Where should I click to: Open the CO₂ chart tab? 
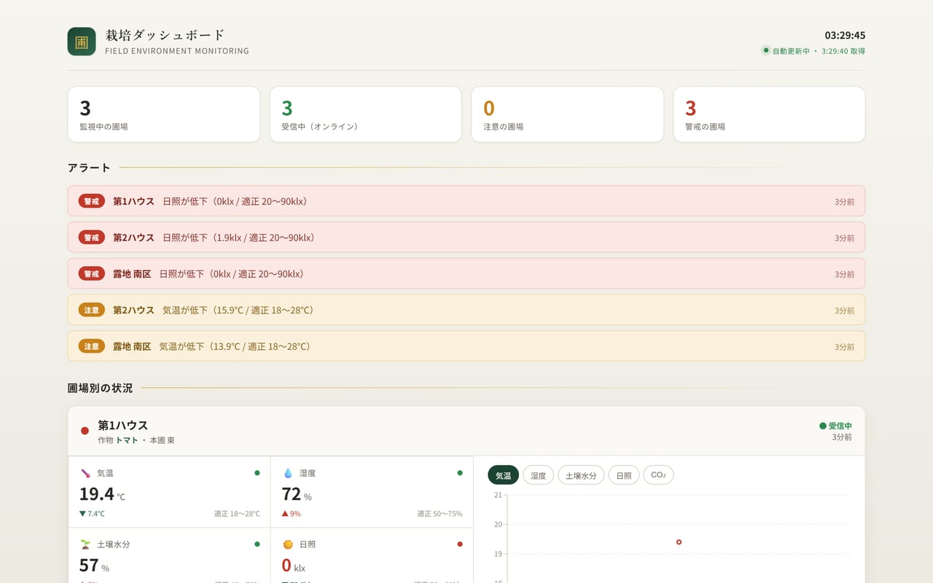[658, 475]
